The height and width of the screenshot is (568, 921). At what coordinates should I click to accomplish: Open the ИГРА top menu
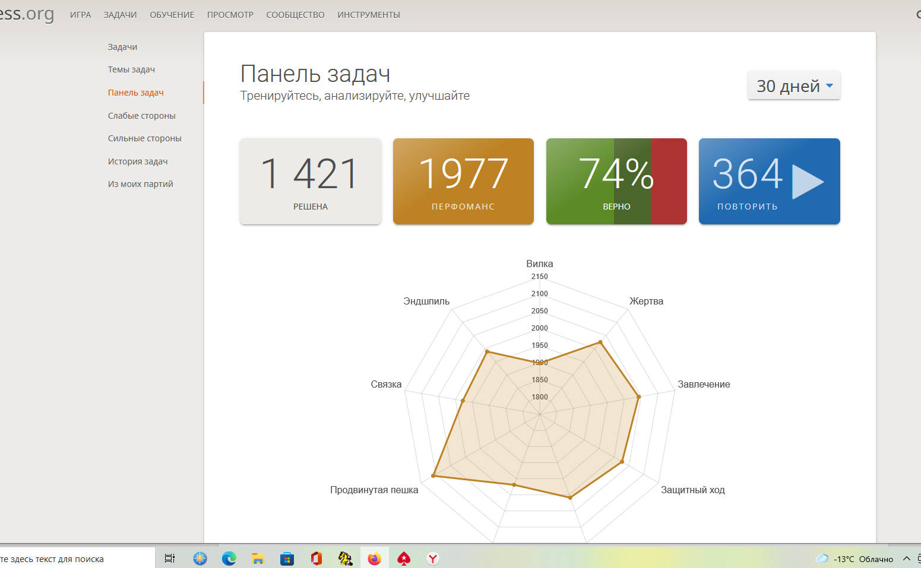pos(81,15)
